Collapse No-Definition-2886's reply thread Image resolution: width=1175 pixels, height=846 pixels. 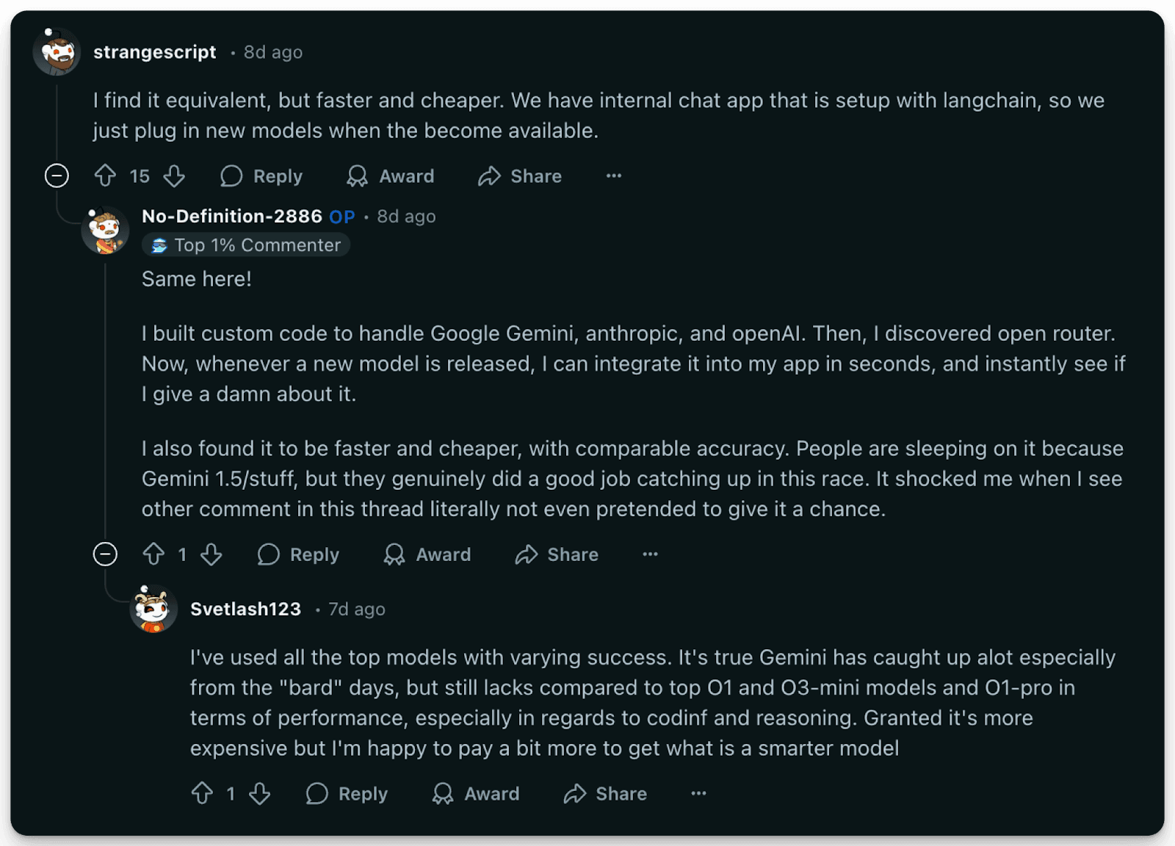pyautogui.click(x=105, y=554)
